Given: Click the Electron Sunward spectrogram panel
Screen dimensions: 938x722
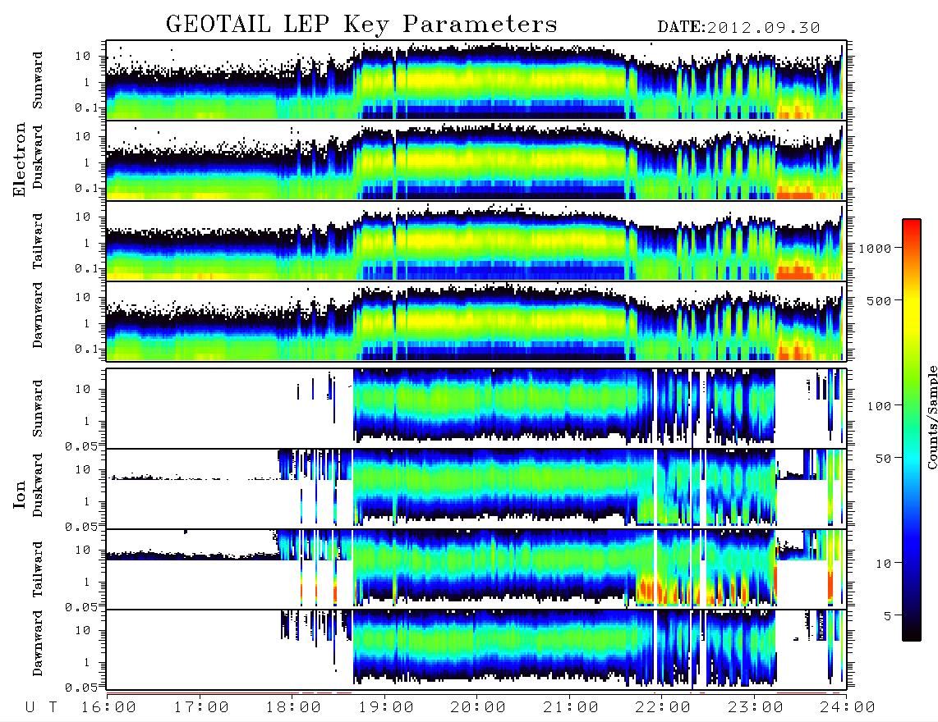Looking at the screenshot, I should 476,80.
